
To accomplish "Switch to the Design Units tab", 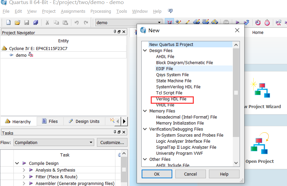I will [x=84, y=121].
